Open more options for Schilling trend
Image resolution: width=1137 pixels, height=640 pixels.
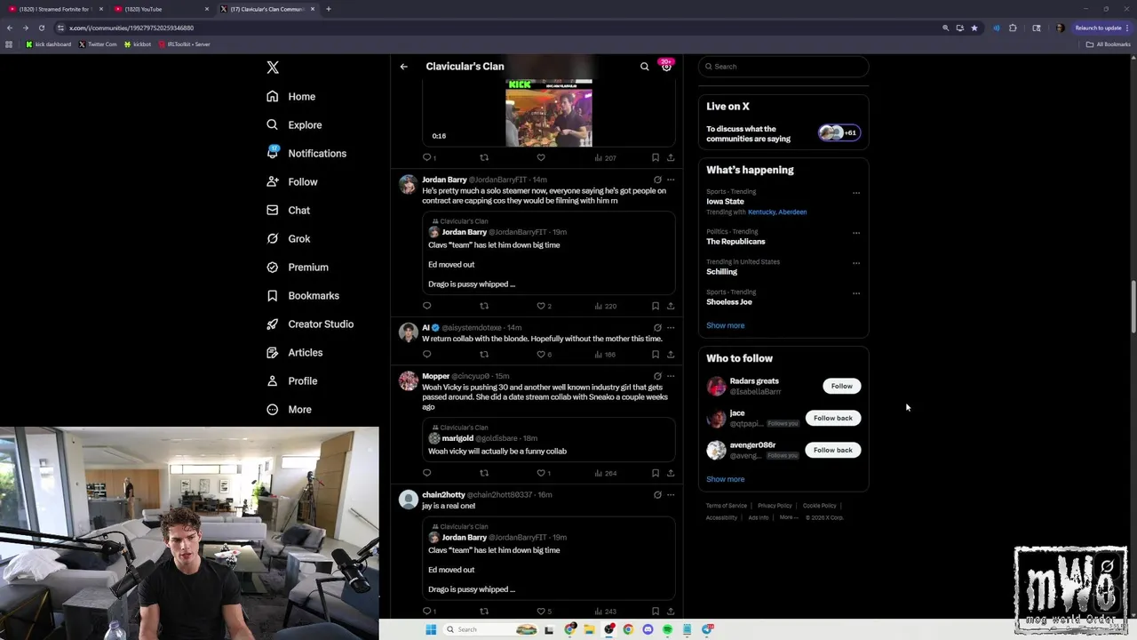(856, 263)
